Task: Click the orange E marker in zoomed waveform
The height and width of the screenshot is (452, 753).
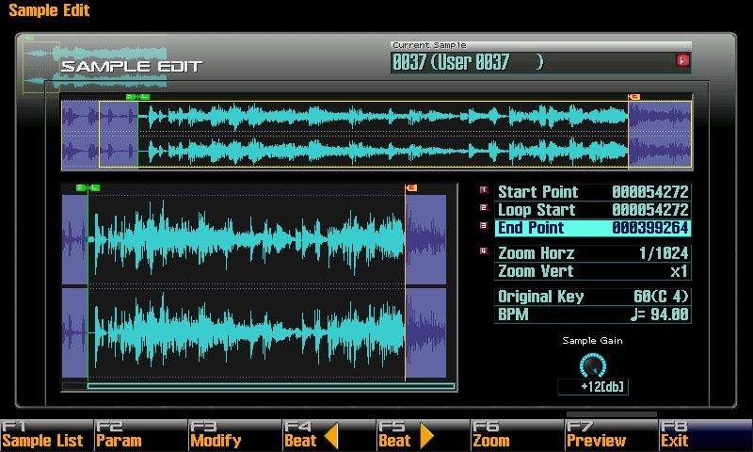Action: [x=411, y=187]
